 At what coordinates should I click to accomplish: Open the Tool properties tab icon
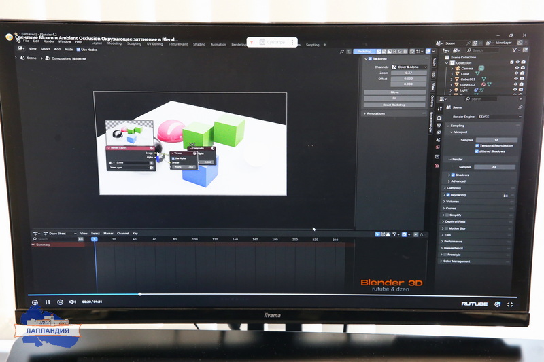[x=440, y=109]
